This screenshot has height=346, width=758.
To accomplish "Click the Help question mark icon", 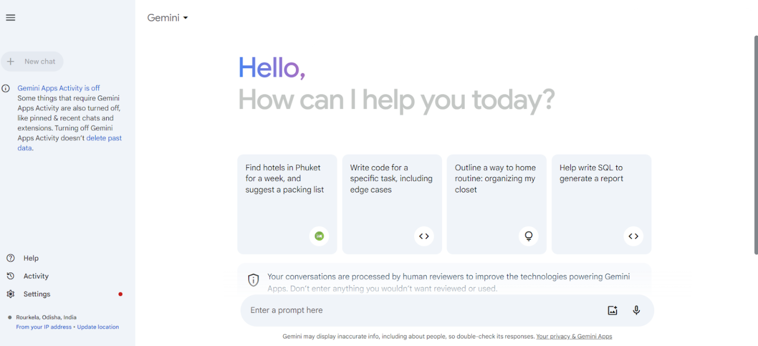I will [x=10, y=258].
